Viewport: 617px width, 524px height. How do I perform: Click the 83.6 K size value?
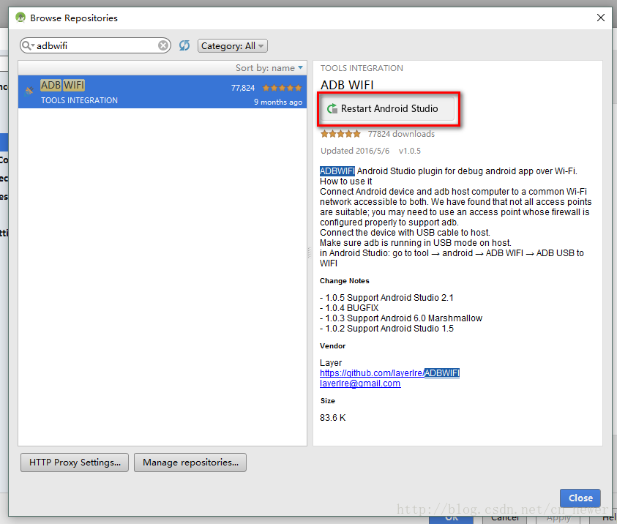point(332,418)
